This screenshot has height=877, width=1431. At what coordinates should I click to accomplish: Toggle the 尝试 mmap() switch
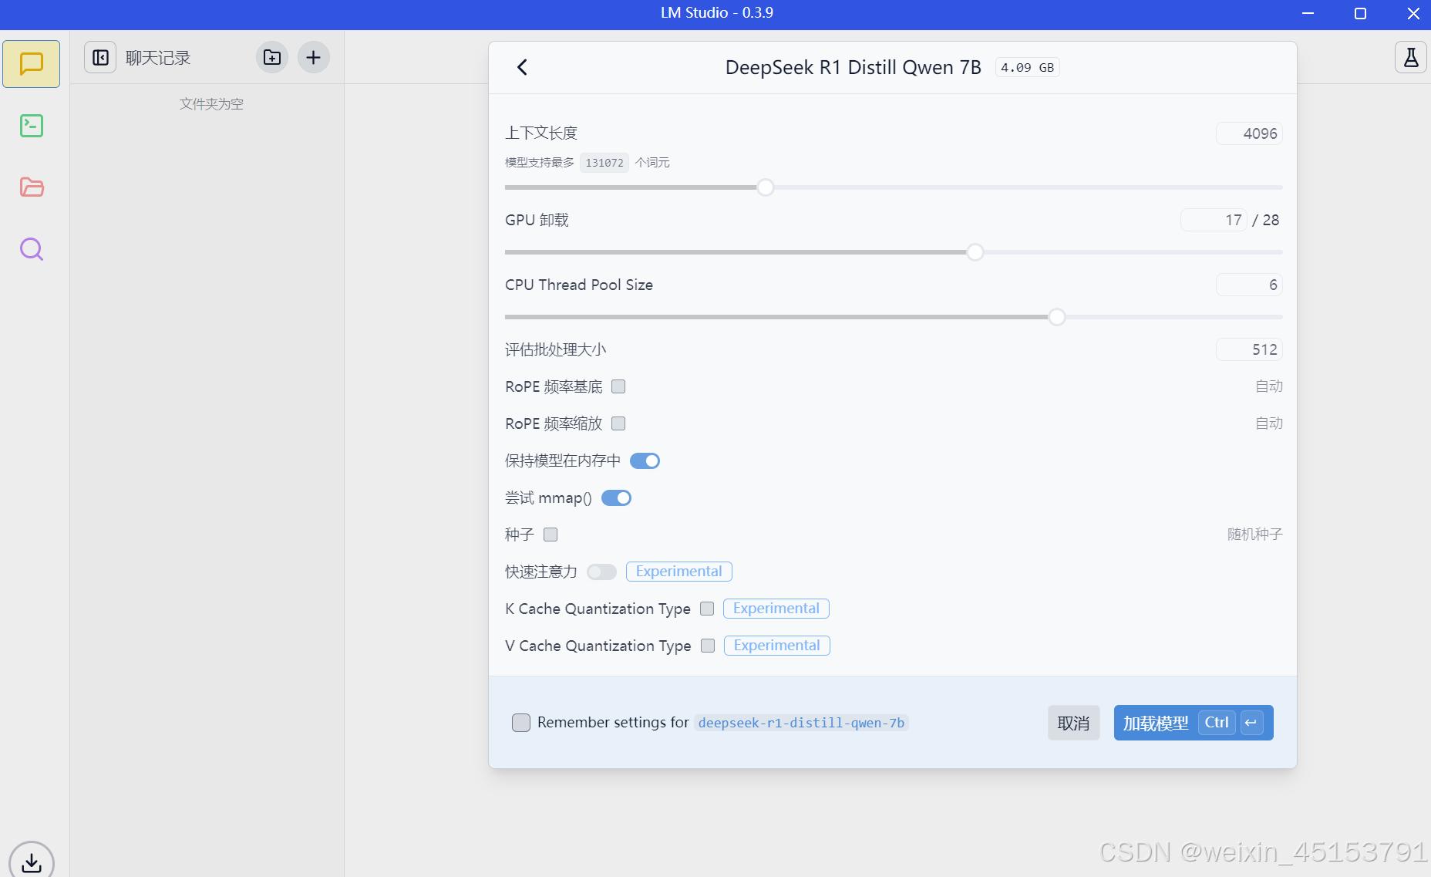pos(616,498)
